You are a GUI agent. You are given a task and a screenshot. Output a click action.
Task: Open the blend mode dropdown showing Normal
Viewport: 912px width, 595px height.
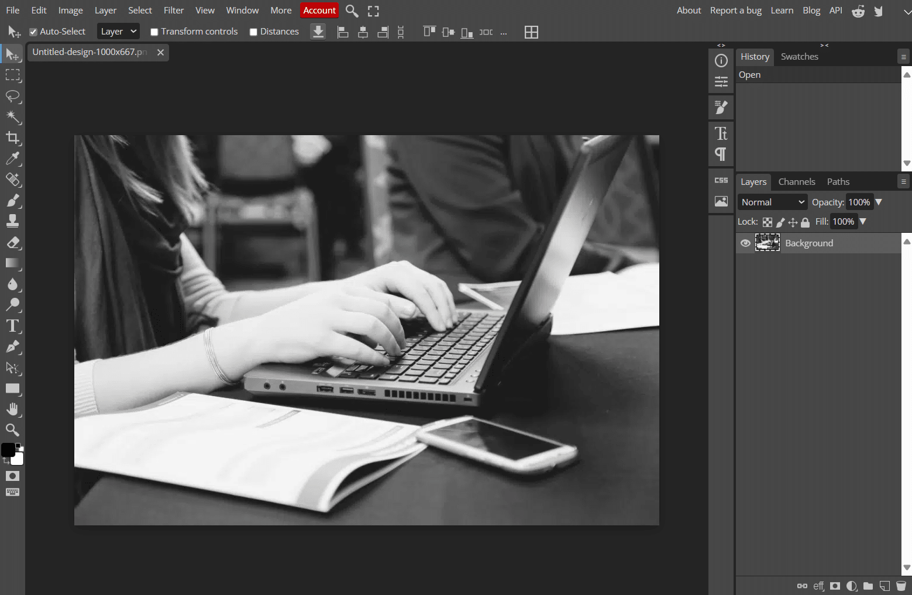click(772, 201)
